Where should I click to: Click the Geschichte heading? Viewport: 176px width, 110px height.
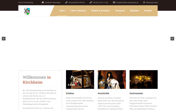point(103,93)
